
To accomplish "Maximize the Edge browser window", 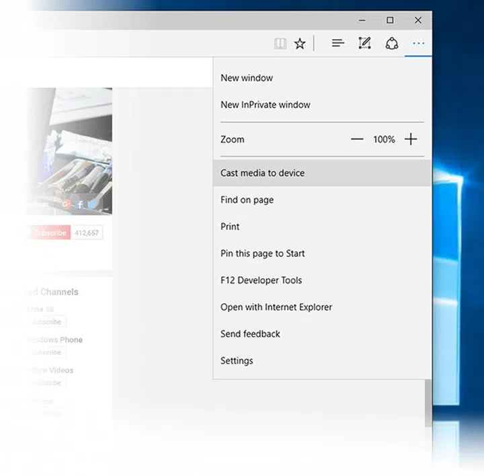I will pyautogui.click(x=390, y=20).
